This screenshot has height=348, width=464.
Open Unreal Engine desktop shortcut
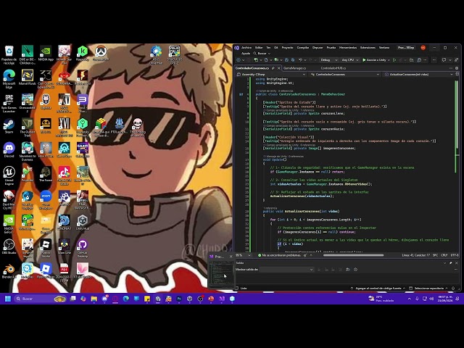[x=9, y=175]
